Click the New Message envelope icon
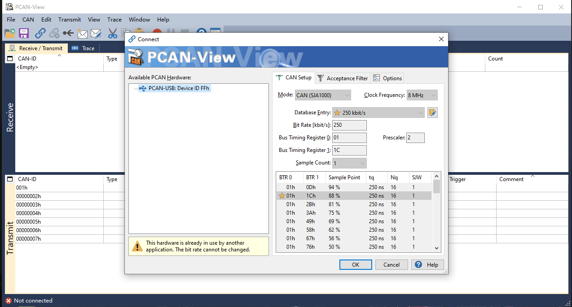The width and height of the screenshot is (572, 307). [82, 33]
